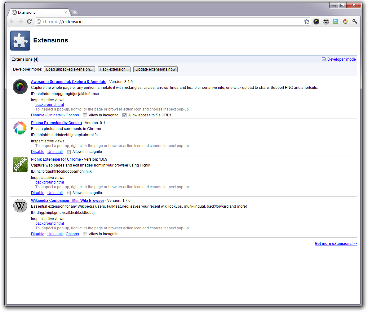Click the Awesome Screenshot camera toolbar icon

pos(316,21)
